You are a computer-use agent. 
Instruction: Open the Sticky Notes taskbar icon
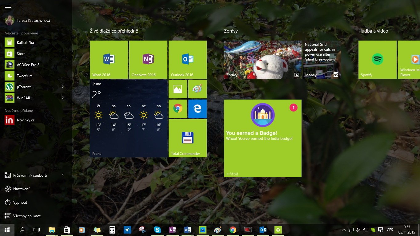pos(97,230)
